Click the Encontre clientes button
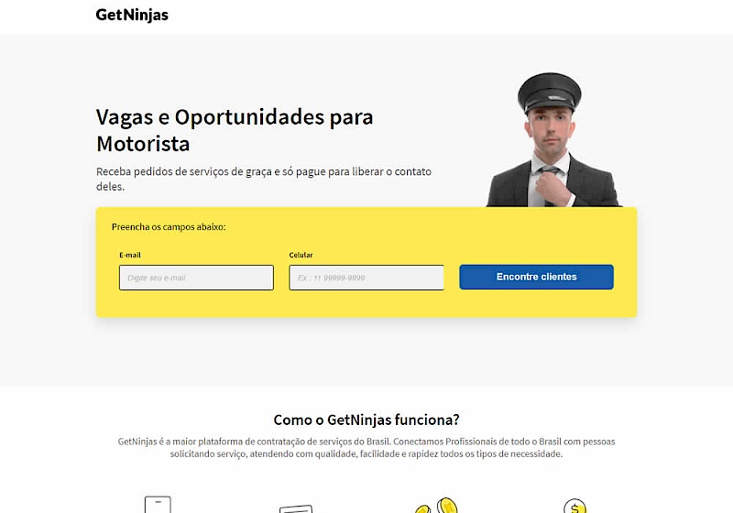 coord(536,277)
